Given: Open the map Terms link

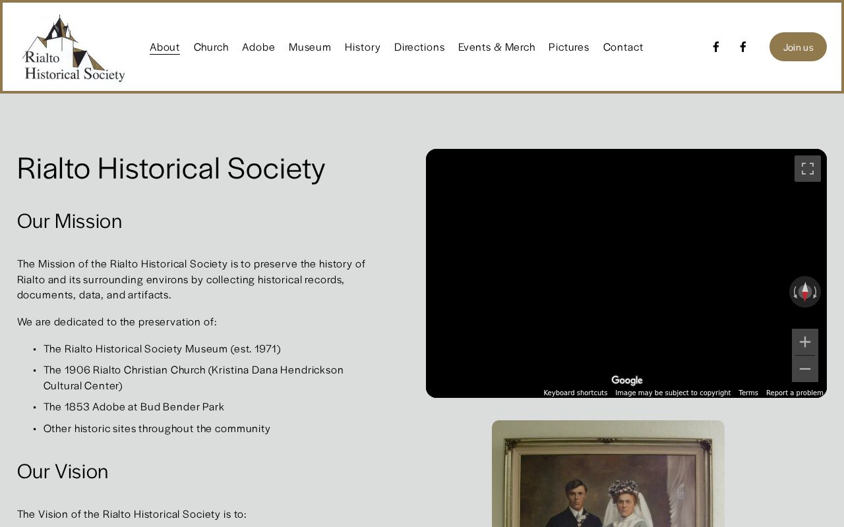Looking at the screenshot, I should [x=748, y=393].
